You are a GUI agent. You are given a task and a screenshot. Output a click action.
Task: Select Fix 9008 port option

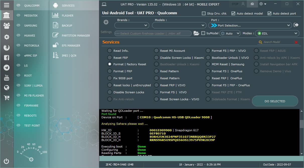click(120, 78)
